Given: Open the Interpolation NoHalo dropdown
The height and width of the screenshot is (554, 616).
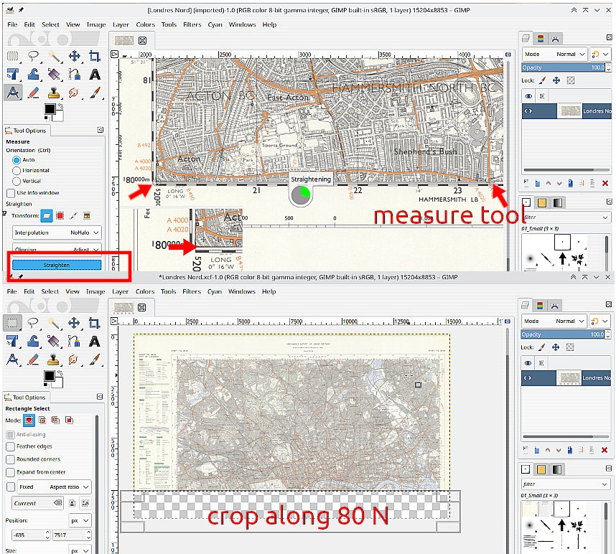Looking at the screenshot, I should (57, 233).
